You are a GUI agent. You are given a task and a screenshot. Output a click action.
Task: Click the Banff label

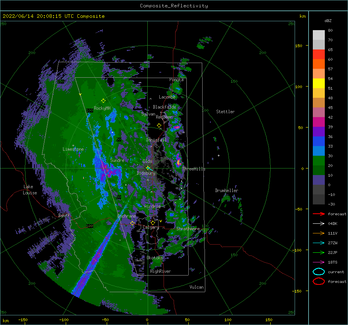click(x=64, y=216)
